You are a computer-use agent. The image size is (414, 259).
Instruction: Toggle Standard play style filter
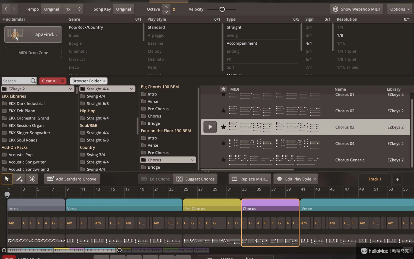click(156, 27)
